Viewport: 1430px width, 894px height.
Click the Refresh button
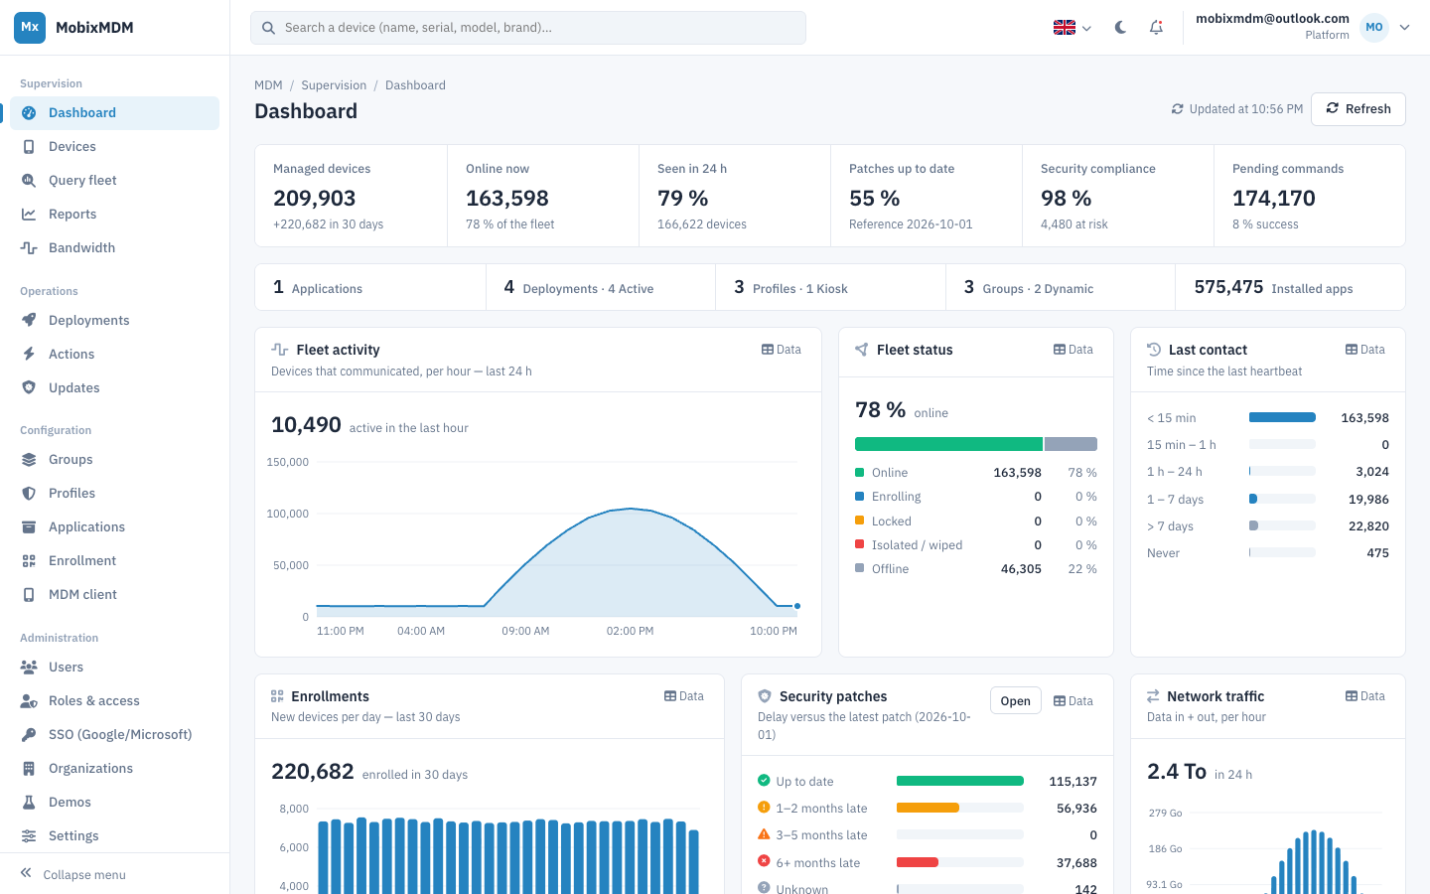[x=1358, y=109]
